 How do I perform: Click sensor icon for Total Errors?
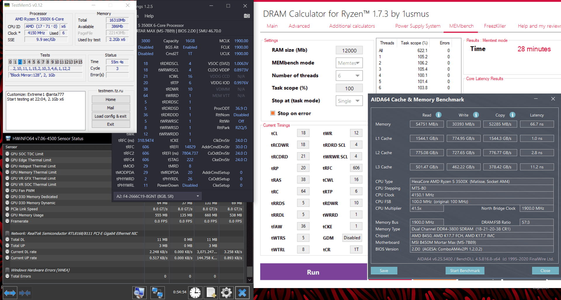click(x=8, y=276)
